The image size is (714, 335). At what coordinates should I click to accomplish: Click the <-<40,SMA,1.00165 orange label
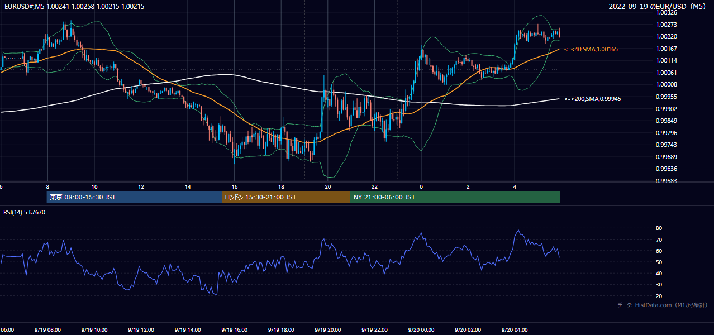pos(591,50)
